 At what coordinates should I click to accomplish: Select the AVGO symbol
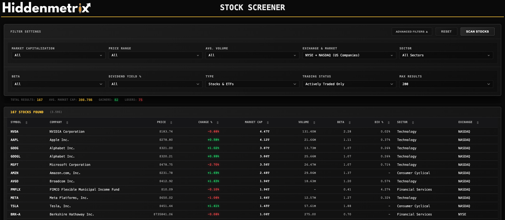14,181
